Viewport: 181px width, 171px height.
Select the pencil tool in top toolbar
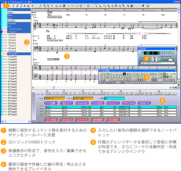click(100, 6)
